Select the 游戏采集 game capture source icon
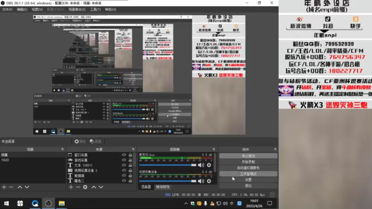This screenshot has width=372, height=209. click(70, 160)
